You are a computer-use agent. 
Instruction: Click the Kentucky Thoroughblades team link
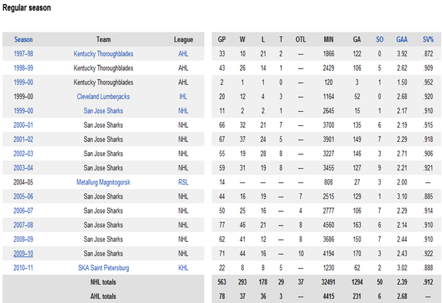pyautogui.click(x=103, y=53)
